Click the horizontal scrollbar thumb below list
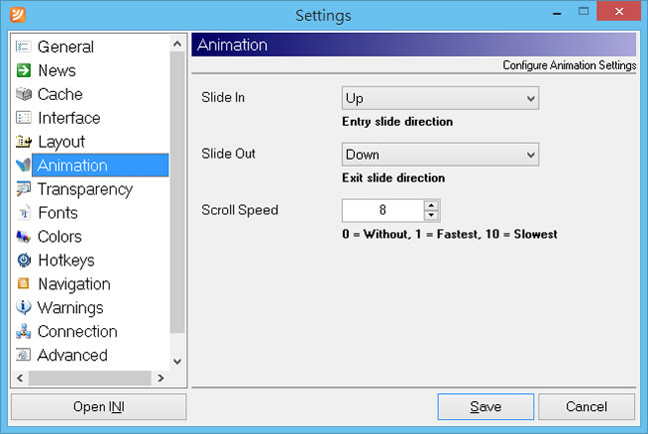The width and height of the screenshot is (648, 434). (x=90, y=378)
